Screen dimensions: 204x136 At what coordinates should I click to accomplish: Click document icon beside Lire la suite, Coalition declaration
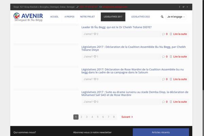point(171,57)
